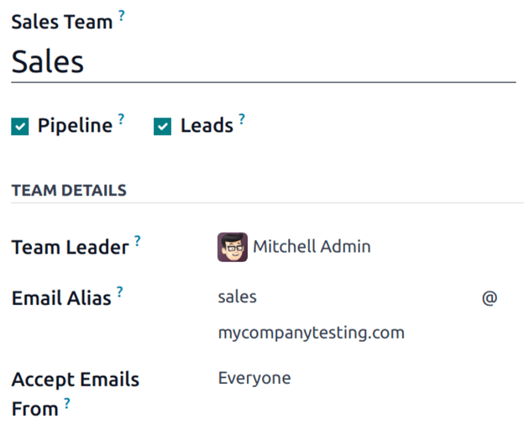The height and width of the screenshot is (430, 524).
Task: Click the Team Leader help question mark
Action: (x=138, y=240)
